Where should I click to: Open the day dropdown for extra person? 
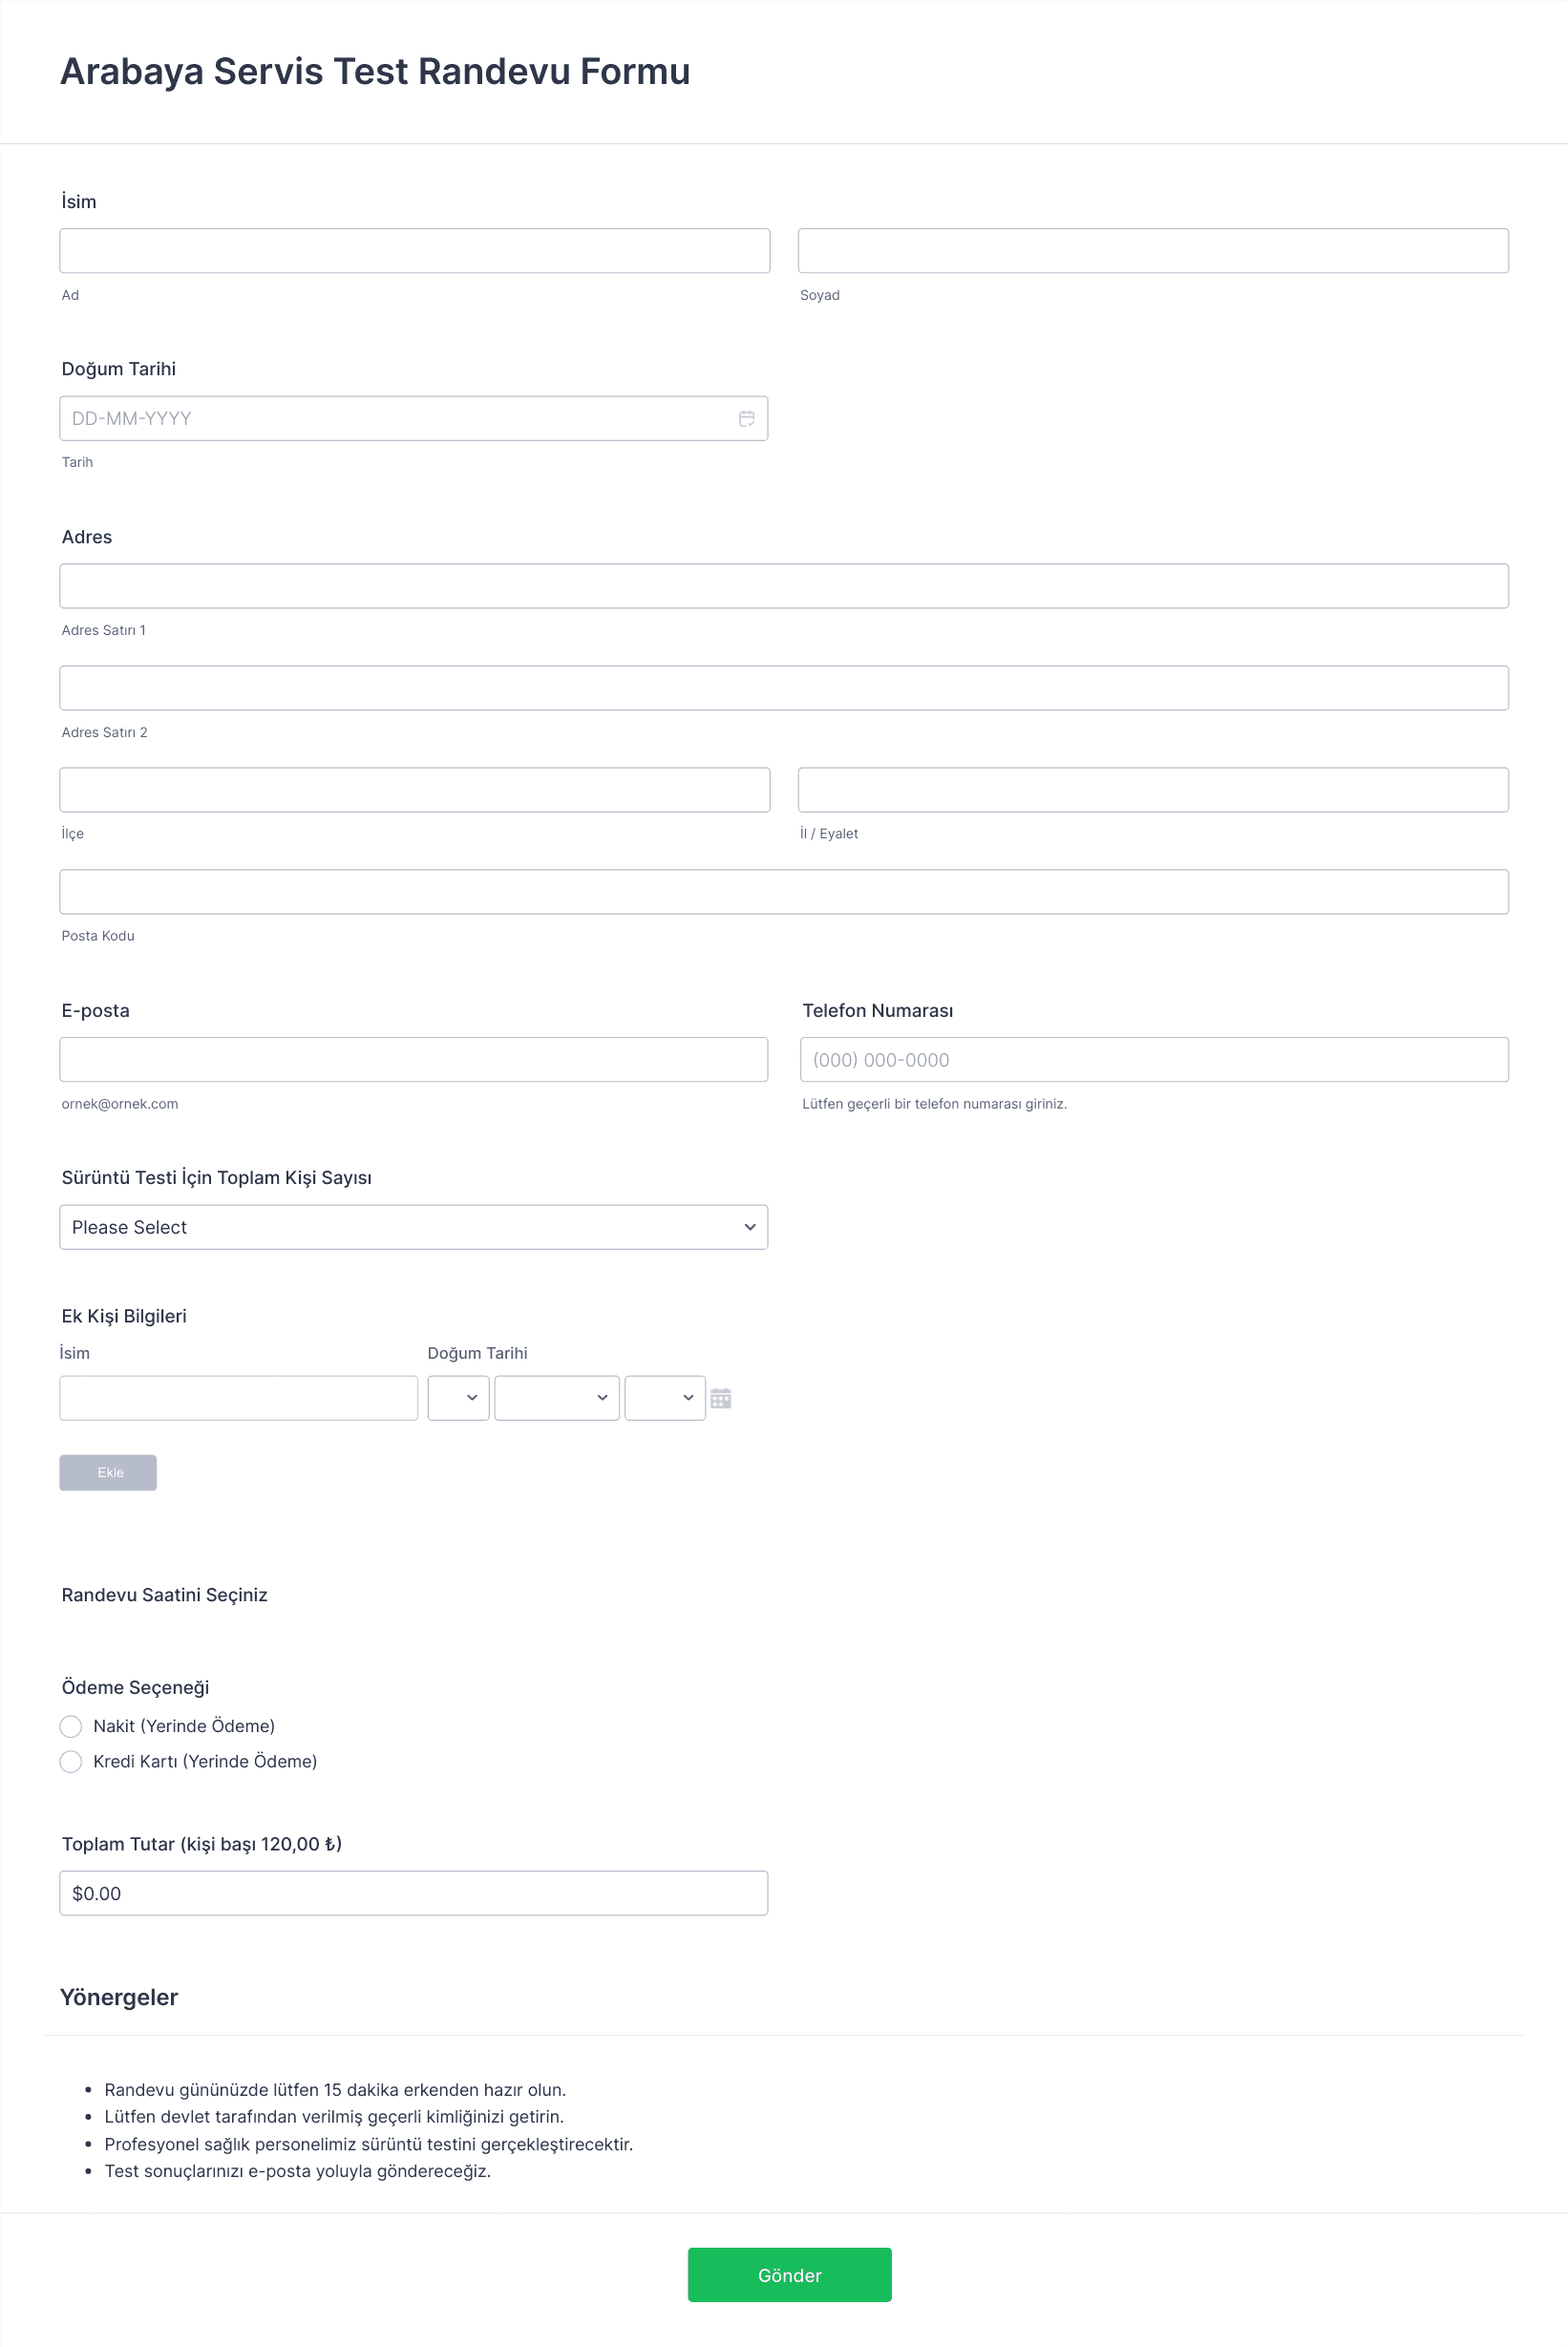click(x=458, y=1398)
